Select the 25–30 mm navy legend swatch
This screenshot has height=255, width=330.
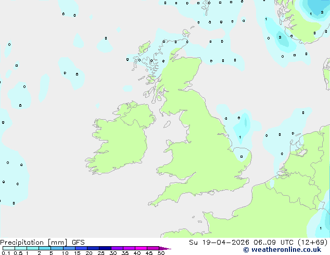click(105, 248)
